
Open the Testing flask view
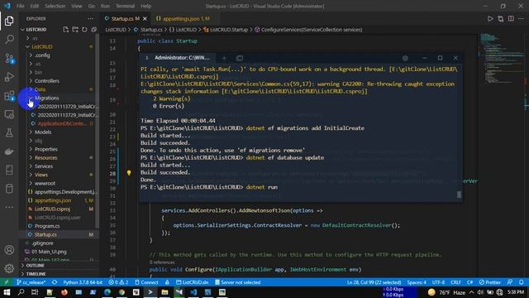tap(9, 132)
